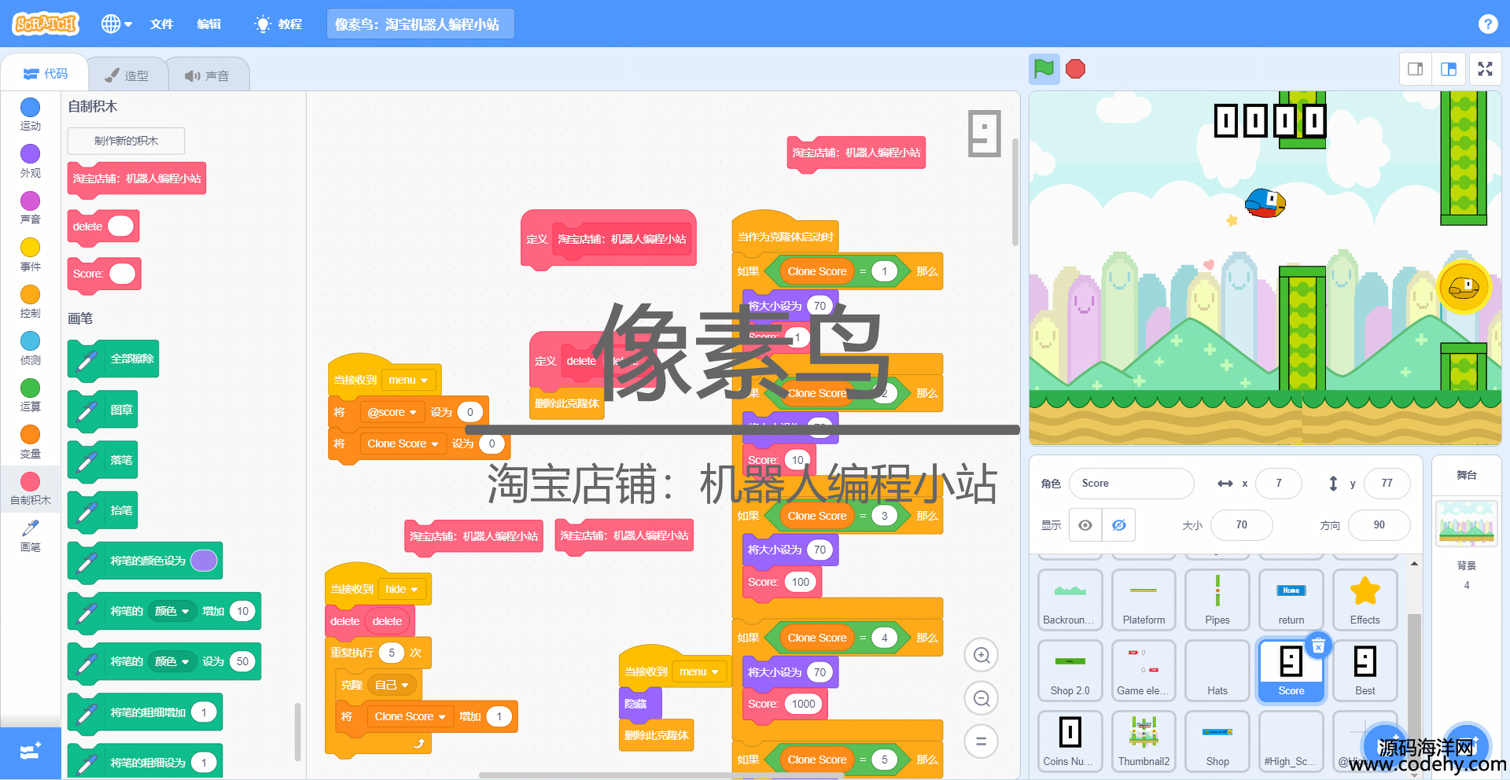This screenshot has height=780, width=1510.
Task: Select the stage backdrop thumbnail
Action: tap(1466, 523)
